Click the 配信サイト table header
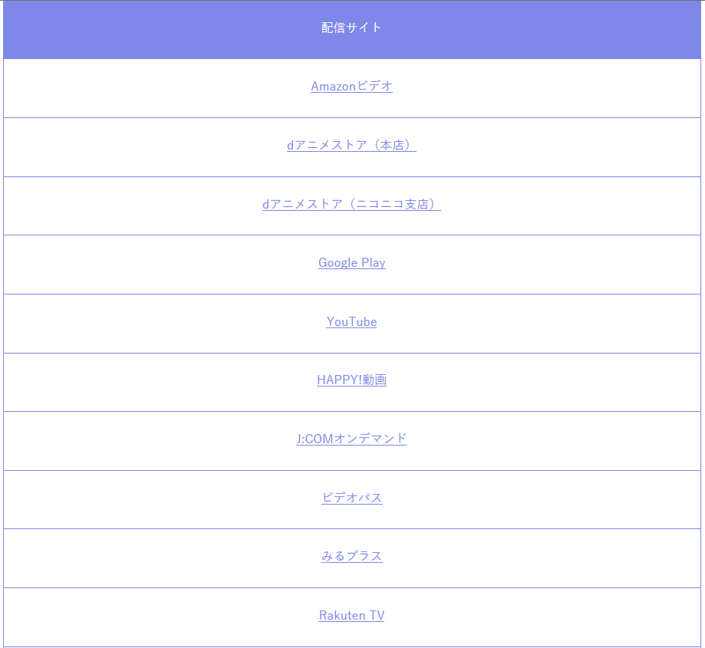This screenshot has width=705, height=648. (x=352, y=30)
